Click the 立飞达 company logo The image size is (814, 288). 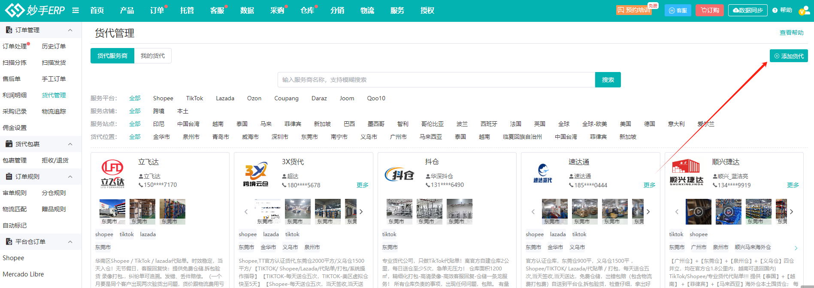[x=112, y=174]
